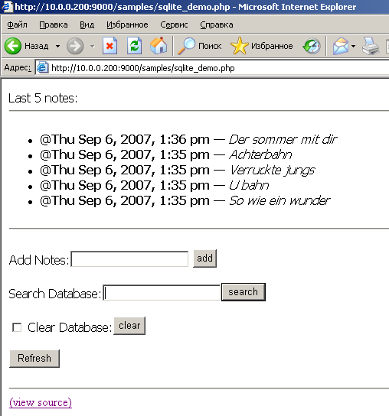Toggle the Clear Database checkbox

click(17, 327)
